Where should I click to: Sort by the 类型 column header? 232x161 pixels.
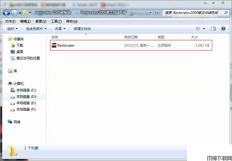coord(161,37)
